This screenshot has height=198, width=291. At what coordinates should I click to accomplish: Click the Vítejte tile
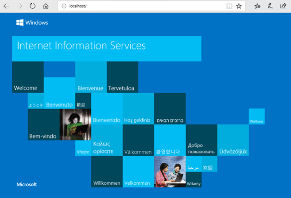83,148
